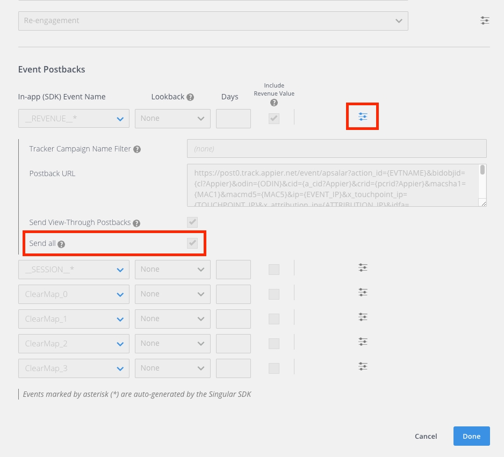
Task: Click help icon next to Lookback
Action: pyautogui.click(x=190, y=97)
